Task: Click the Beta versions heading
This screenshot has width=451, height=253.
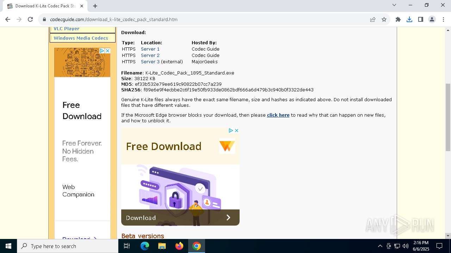Action: click(143, 236)
